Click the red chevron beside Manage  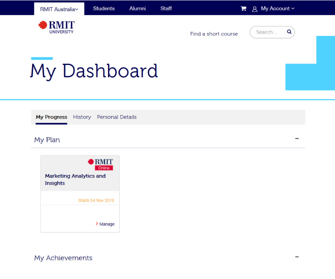coord(97,224)
